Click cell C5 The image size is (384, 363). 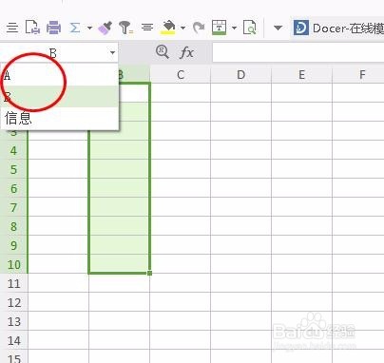click(x=181, y=169)
